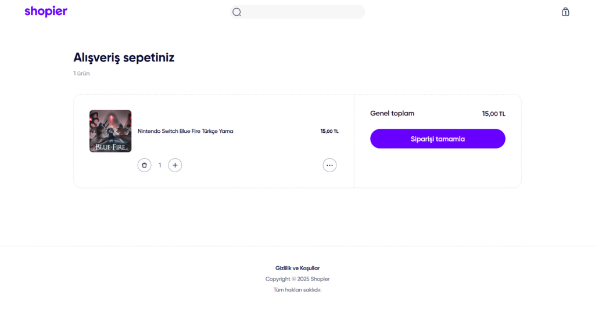Click the Blue Fire product thumbnail
Viewport: 595px width, 334px height.
tap(110, 131)
